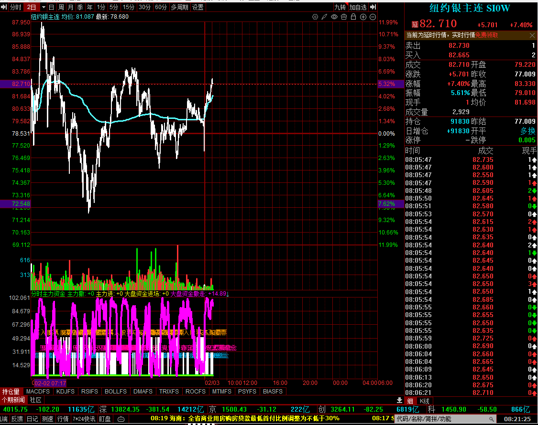Viewport: 538px width, 425px height.
Task: Zoom in with the plus circle icon
Action: tap(363, 17)
